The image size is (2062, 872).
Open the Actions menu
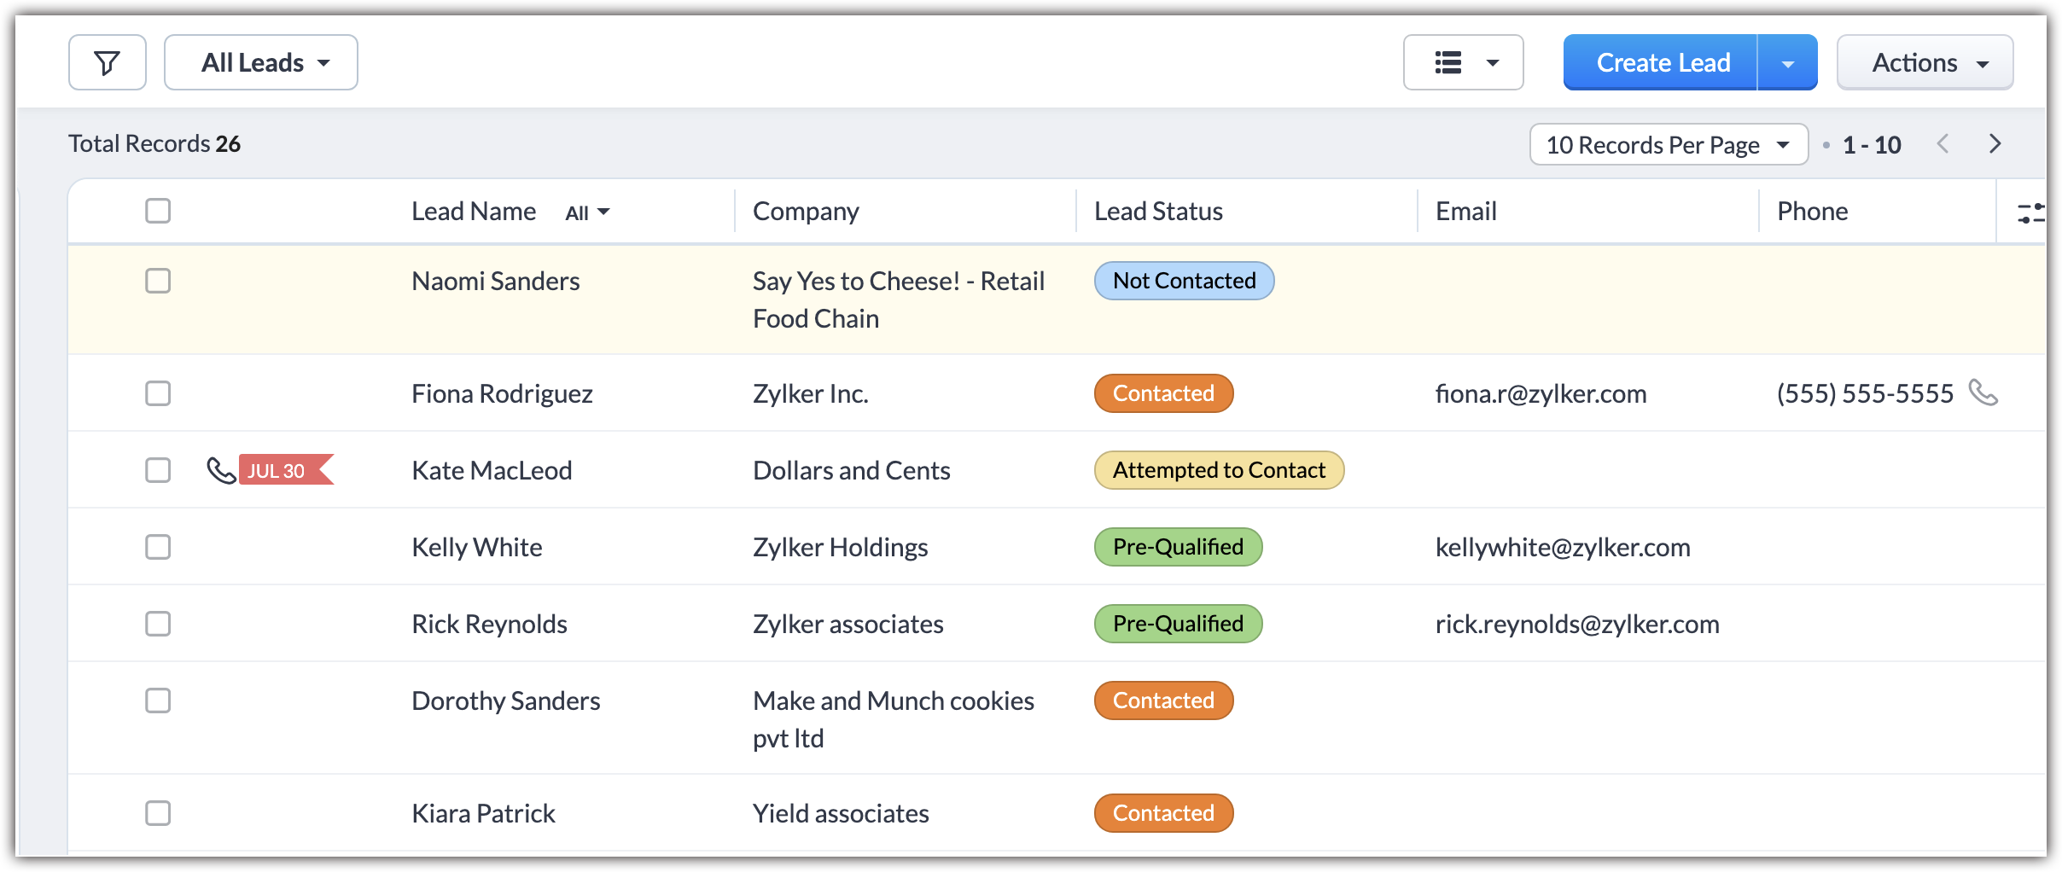point(1925,62)
